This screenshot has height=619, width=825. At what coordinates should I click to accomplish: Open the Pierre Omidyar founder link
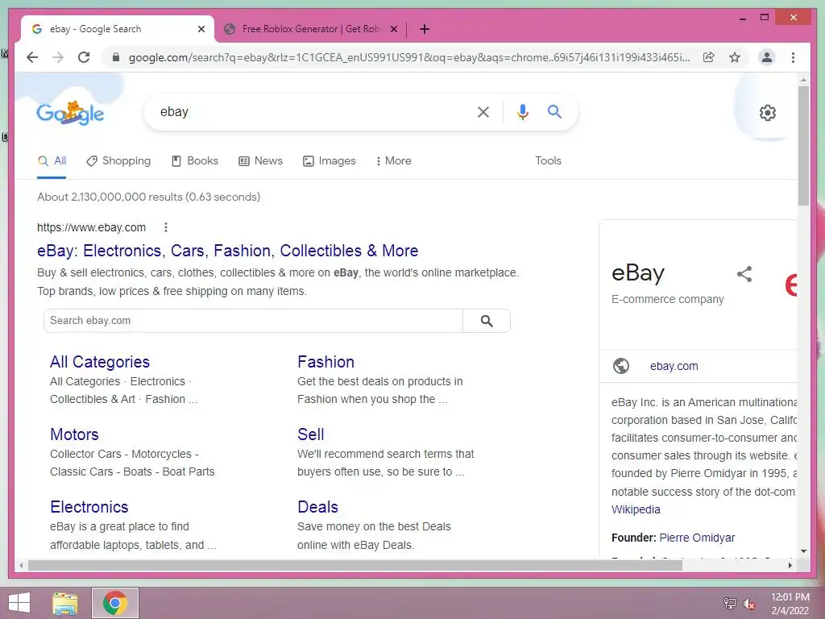697,538
